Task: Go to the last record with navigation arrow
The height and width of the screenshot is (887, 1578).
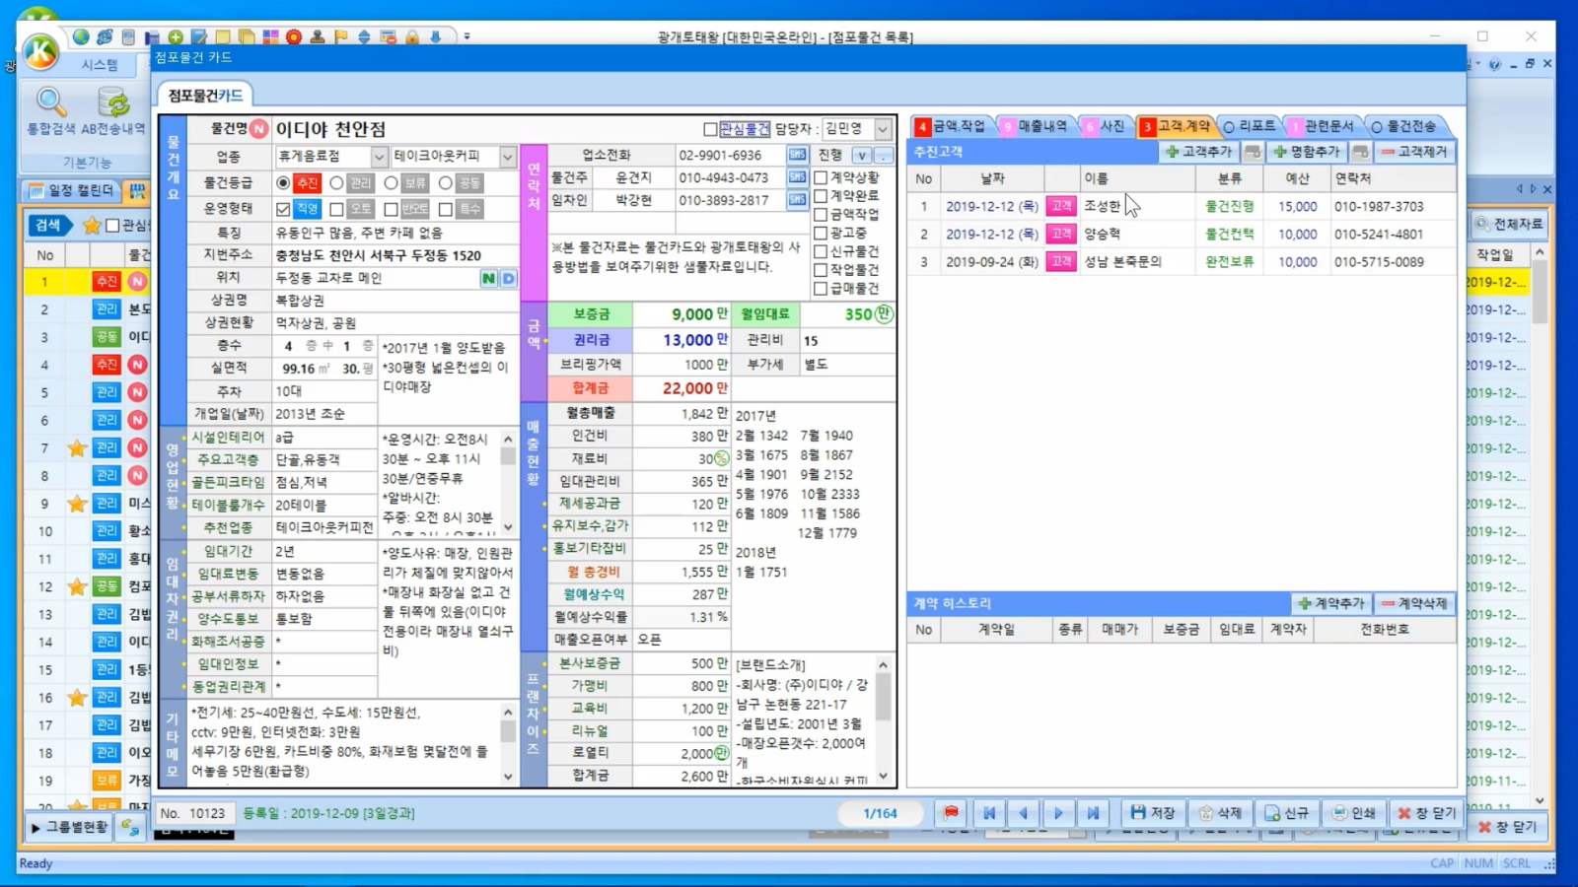Action: pos(1093,813)
